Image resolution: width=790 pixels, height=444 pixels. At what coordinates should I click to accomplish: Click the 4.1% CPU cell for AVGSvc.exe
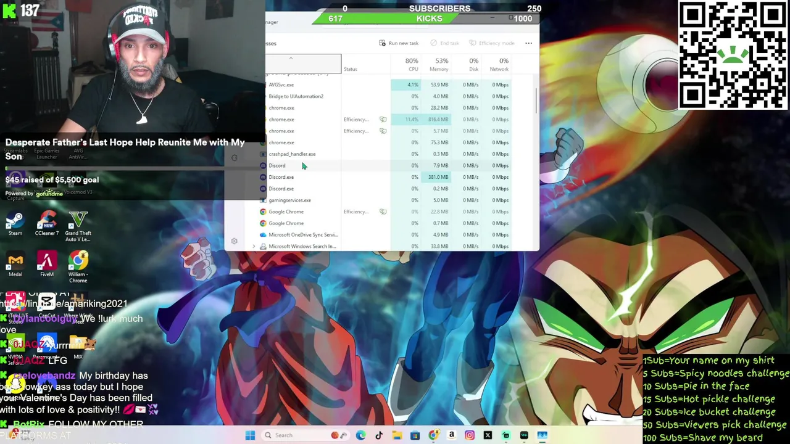(406, 84)
